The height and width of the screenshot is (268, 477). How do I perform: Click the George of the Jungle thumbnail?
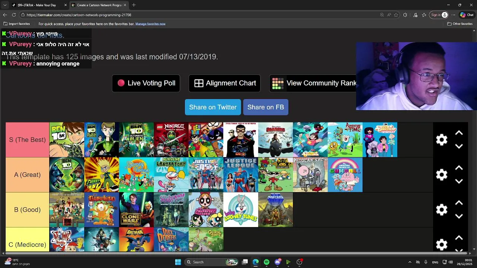(x=206, y=240)
